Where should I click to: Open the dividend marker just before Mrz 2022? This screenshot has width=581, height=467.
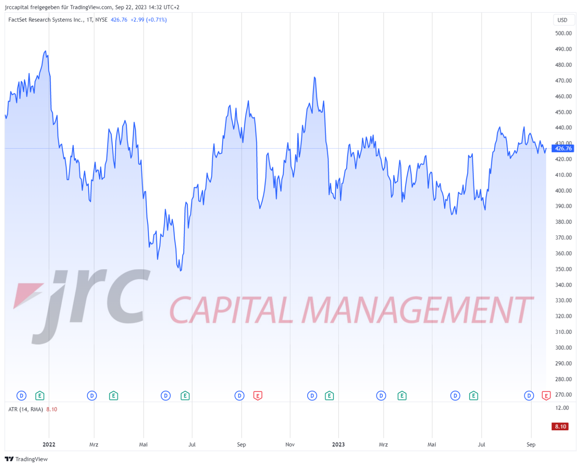[x=92, y=396]
